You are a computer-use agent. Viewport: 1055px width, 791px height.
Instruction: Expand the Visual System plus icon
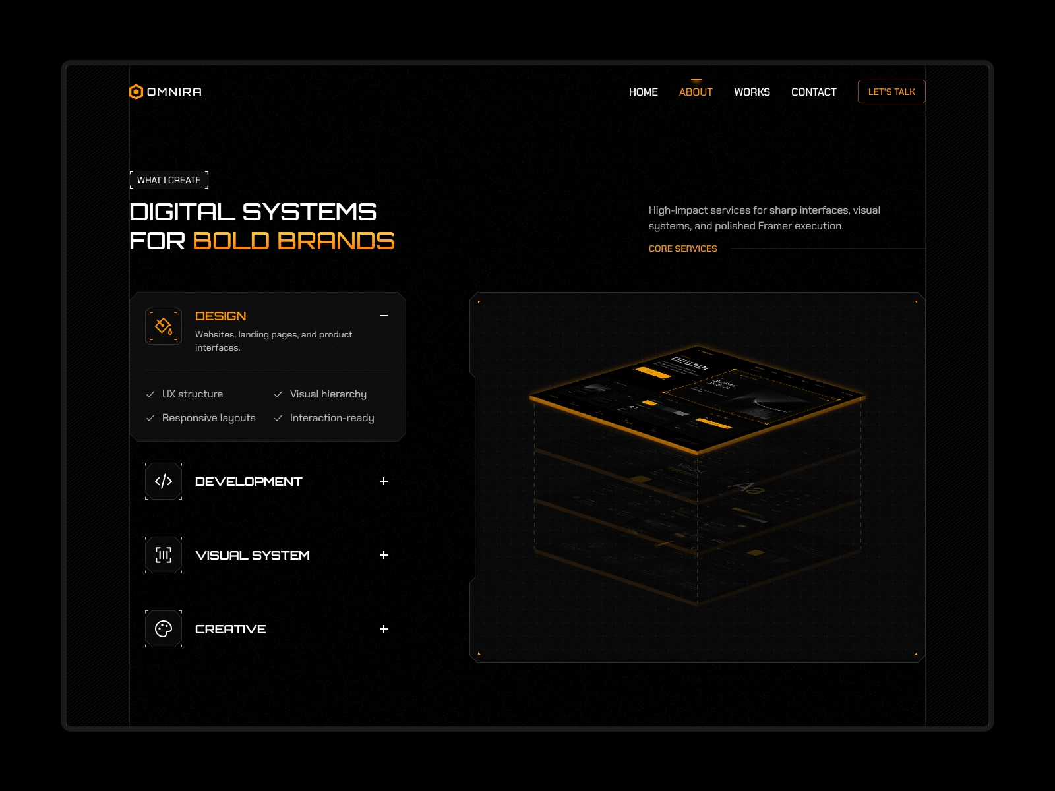(x=384, y=555)
